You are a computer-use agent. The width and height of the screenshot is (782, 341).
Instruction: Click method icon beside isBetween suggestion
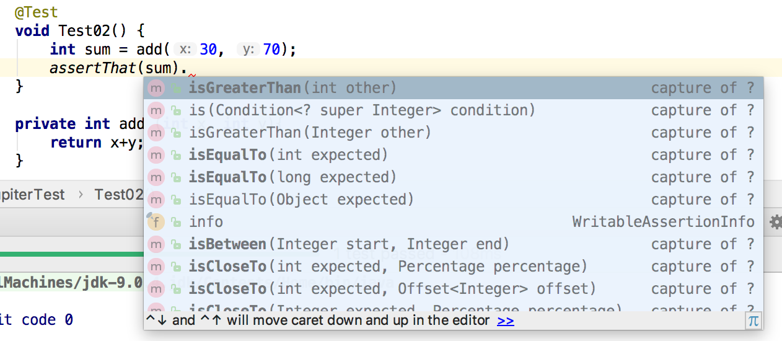point(156,244)
